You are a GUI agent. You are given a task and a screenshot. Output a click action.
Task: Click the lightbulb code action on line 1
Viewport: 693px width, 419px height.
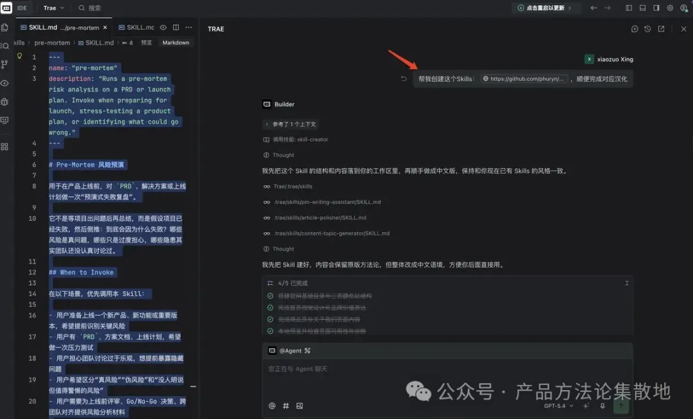[x=19, y=56]
